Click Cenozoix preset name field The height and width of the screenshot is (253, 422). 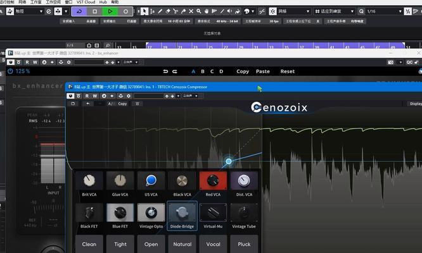(148, 96)
